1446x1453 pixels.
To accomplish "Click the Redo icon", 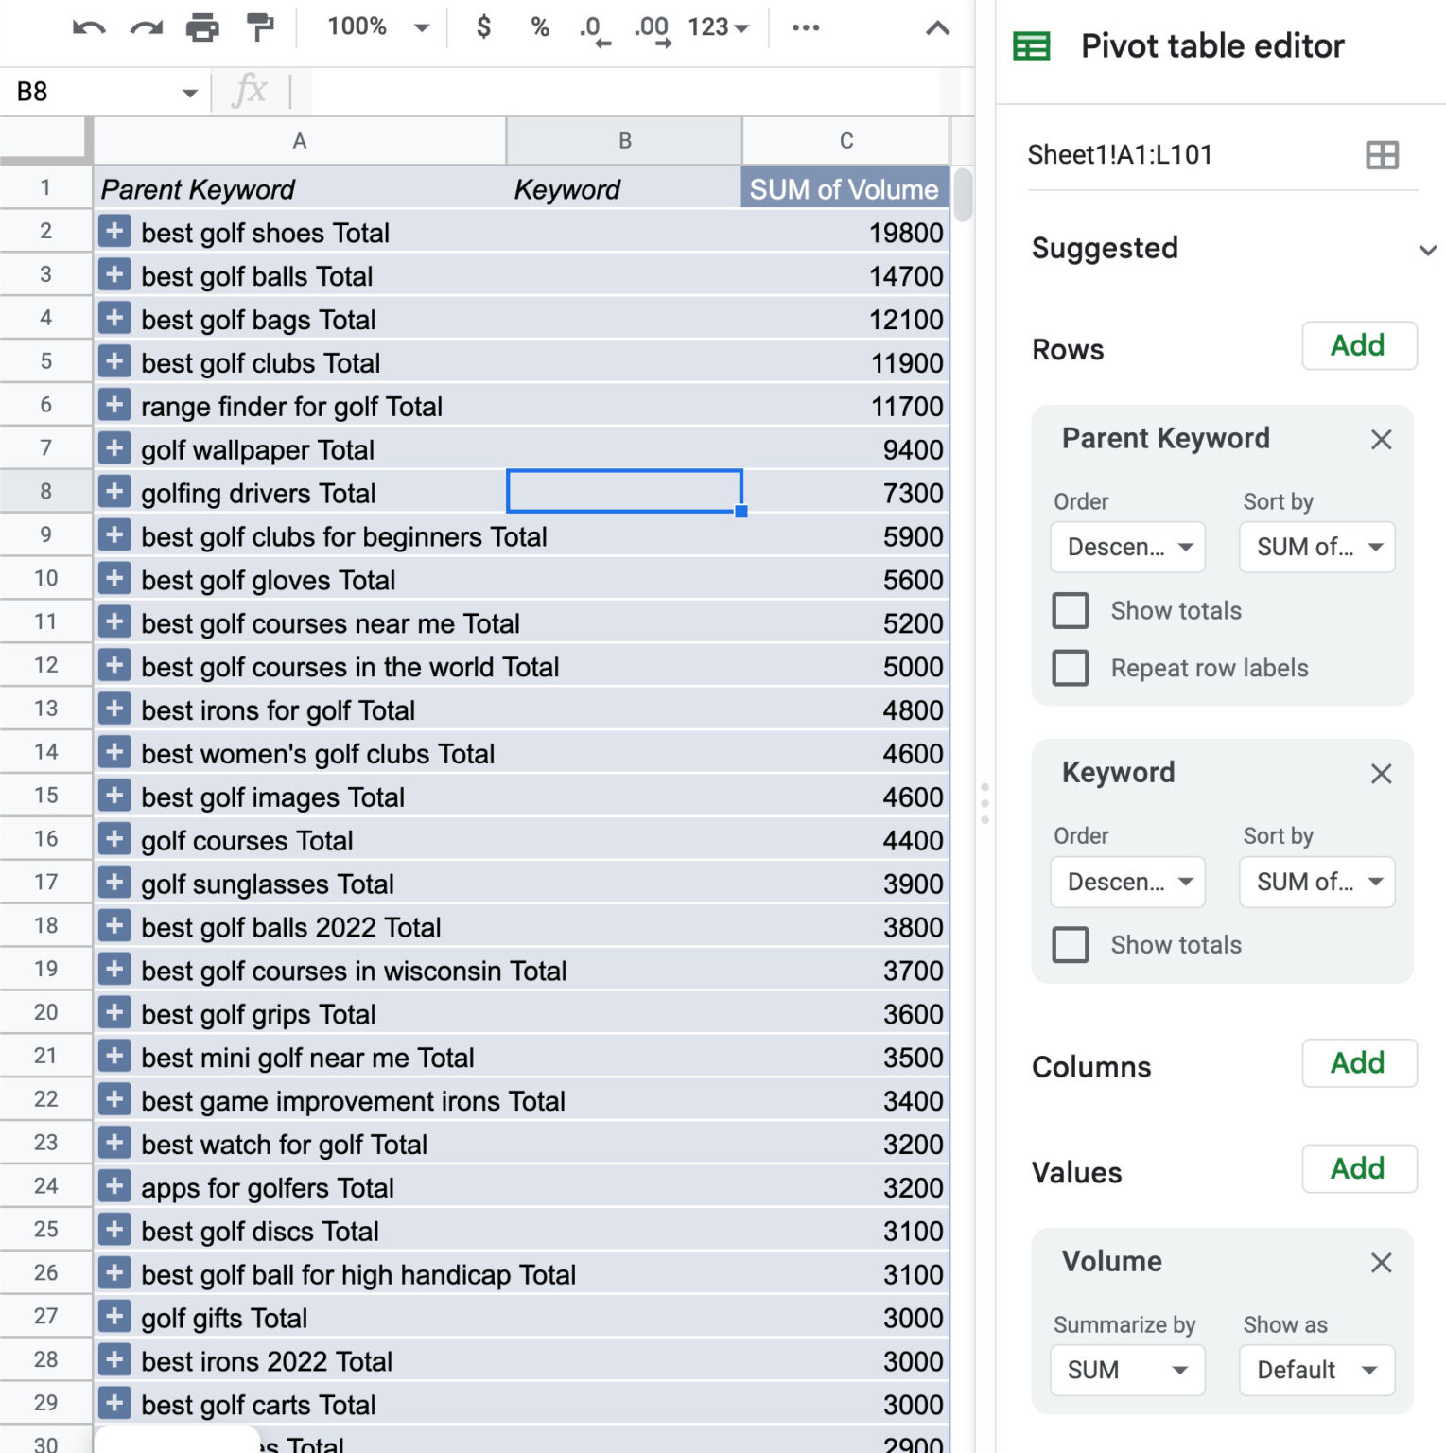I will 147,27.
